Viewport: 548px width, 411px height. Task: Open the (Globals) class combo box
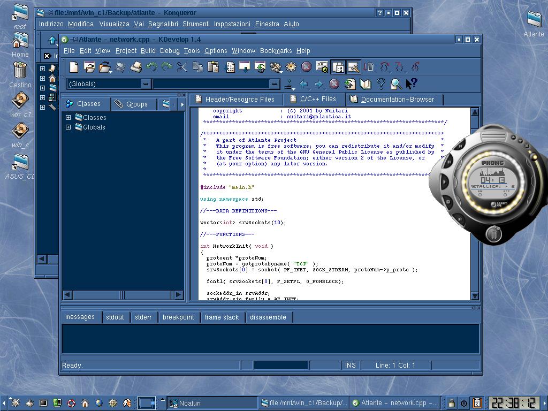click(109, 84)
